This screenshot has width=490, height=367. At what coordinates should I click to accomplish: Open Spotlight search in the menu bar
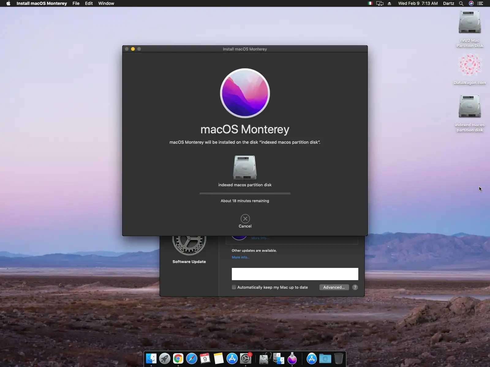[x=461, y=3]
